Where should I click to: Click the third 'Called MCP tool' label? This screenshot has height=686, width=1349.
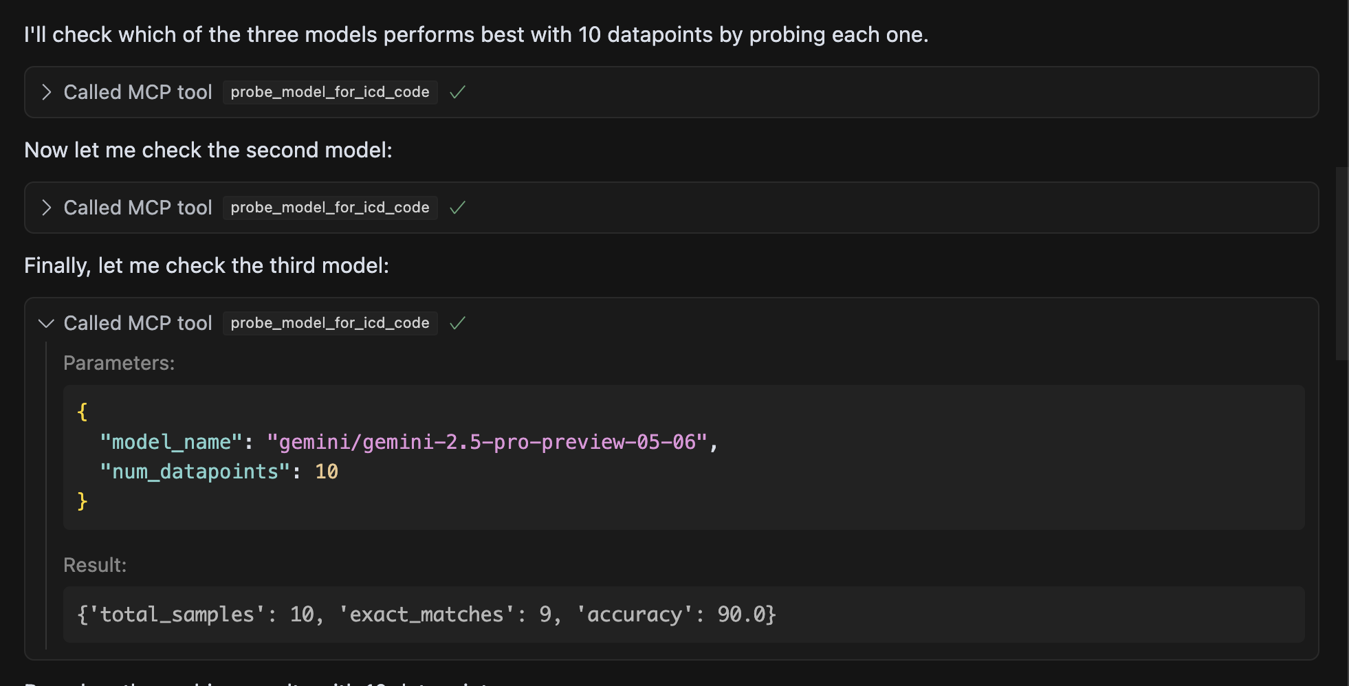pos(138,323)
